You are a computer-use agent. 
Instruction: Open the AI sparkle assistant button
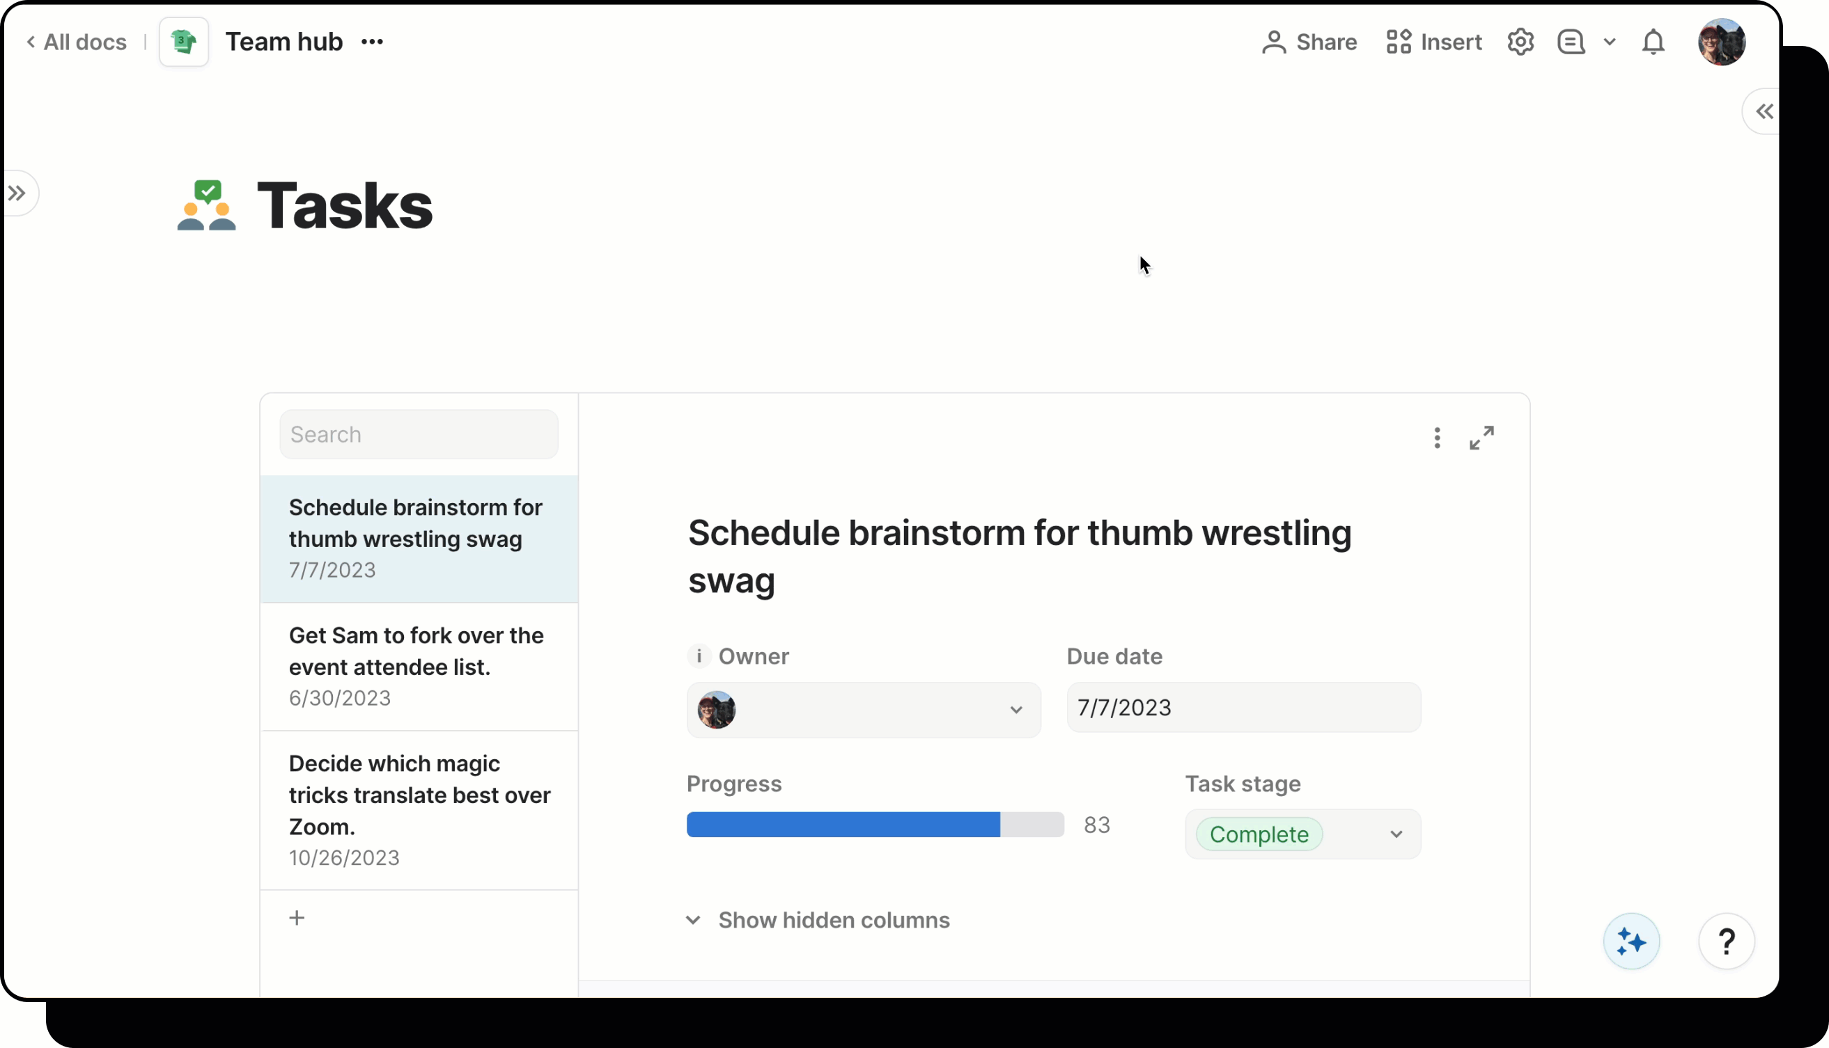click(1631, 941)
